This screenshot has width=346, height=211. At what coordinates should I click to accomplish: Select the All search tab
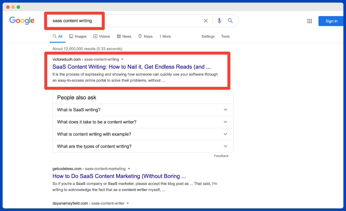click(58, 36)
